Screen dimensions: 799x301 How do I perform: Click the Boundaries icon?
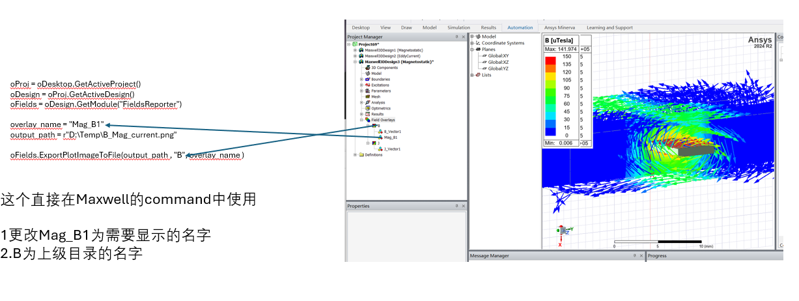(x=367, y=79)
